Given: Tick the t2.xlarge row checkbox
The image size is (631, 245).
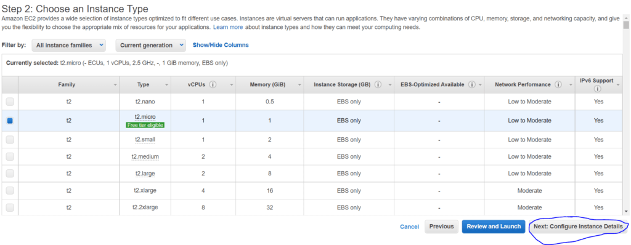Looking at the screenshot, I should click(x=10, y=190).
